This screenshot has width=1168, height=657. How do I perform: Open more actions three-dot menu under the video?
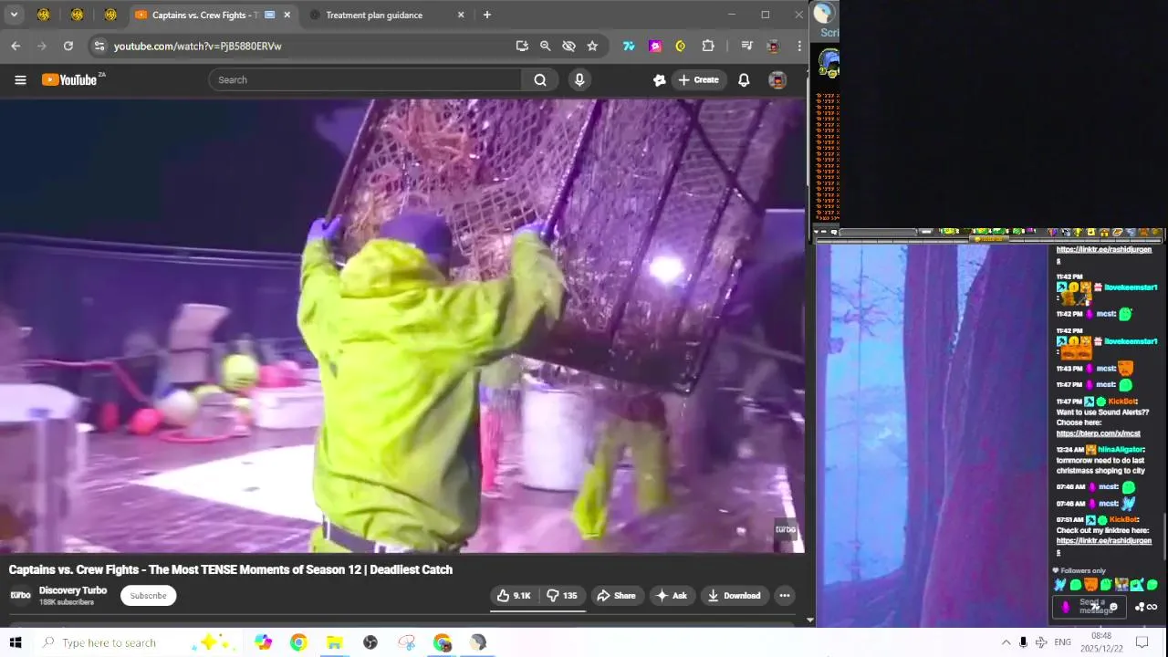point(784,596)
